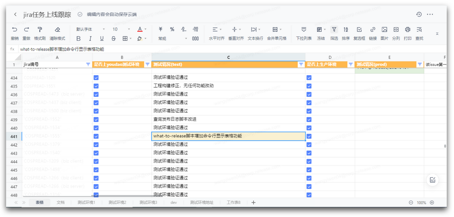Open text wrap (文本换行) dropdown
Image resolution: width=454 pixels, height=217 pixels.
pos(255,29)
